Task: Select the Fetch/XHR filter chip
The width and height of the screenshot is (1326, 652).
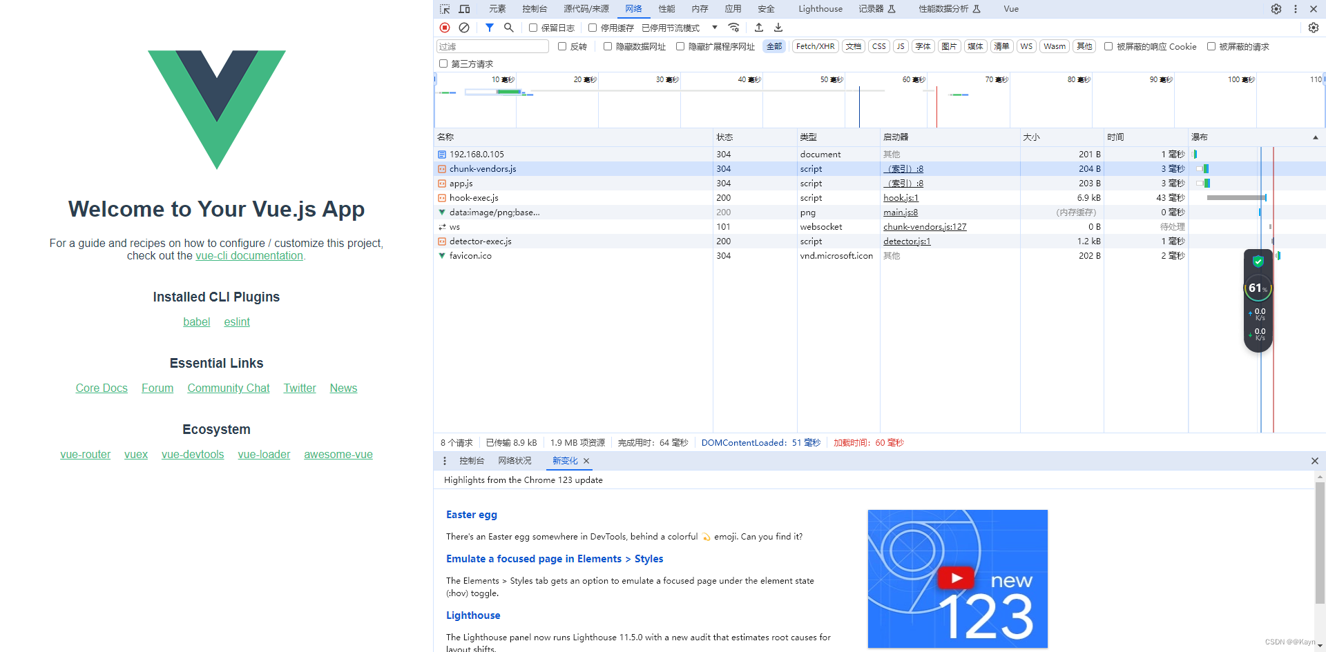Action: coord(815,46)
